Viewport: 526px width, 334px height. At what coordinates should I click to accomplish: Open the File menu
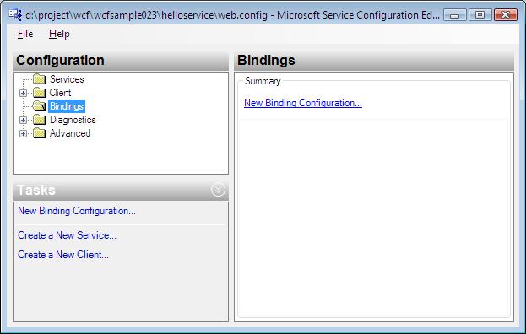tap(25, 34)
